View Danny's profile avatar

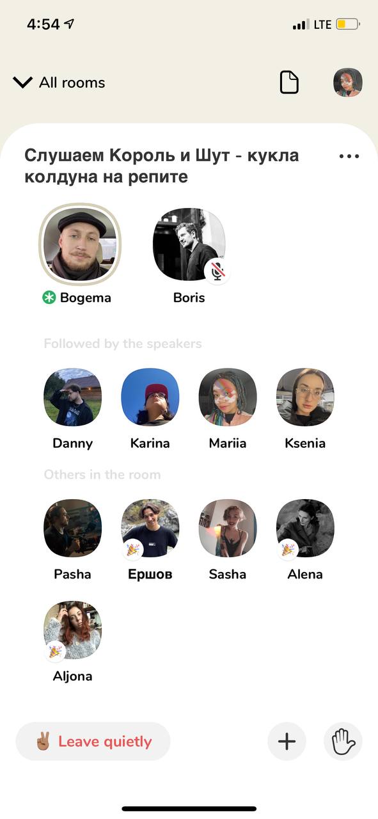tap(73, 397)
